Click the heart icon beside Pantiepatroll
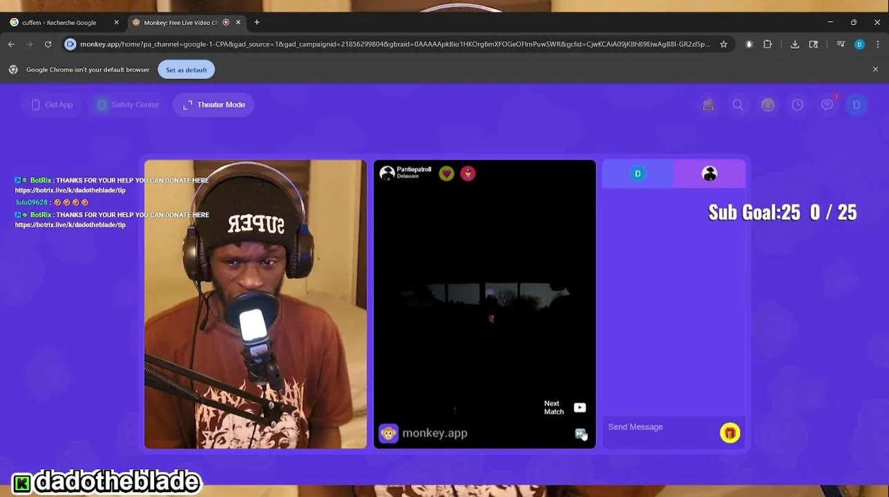The width and height of the screenshot is (889, 497). 446,173
